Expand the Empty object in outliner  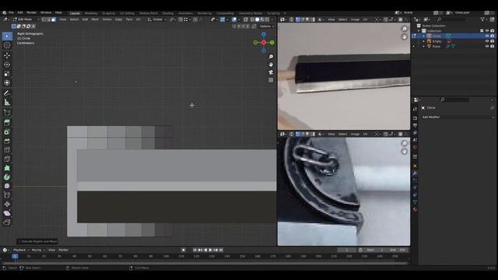tap(423, 41)
